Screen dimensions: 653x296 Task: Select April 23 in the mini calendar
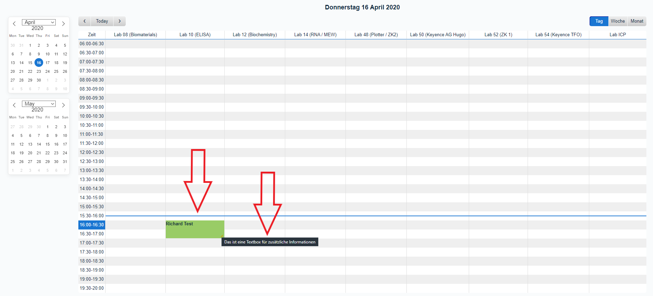point(39,71)
